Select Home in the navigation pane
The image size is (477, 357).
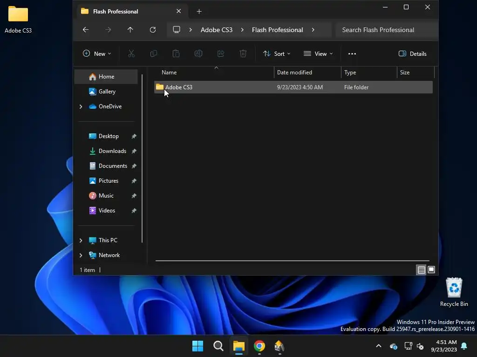point(106,77)
